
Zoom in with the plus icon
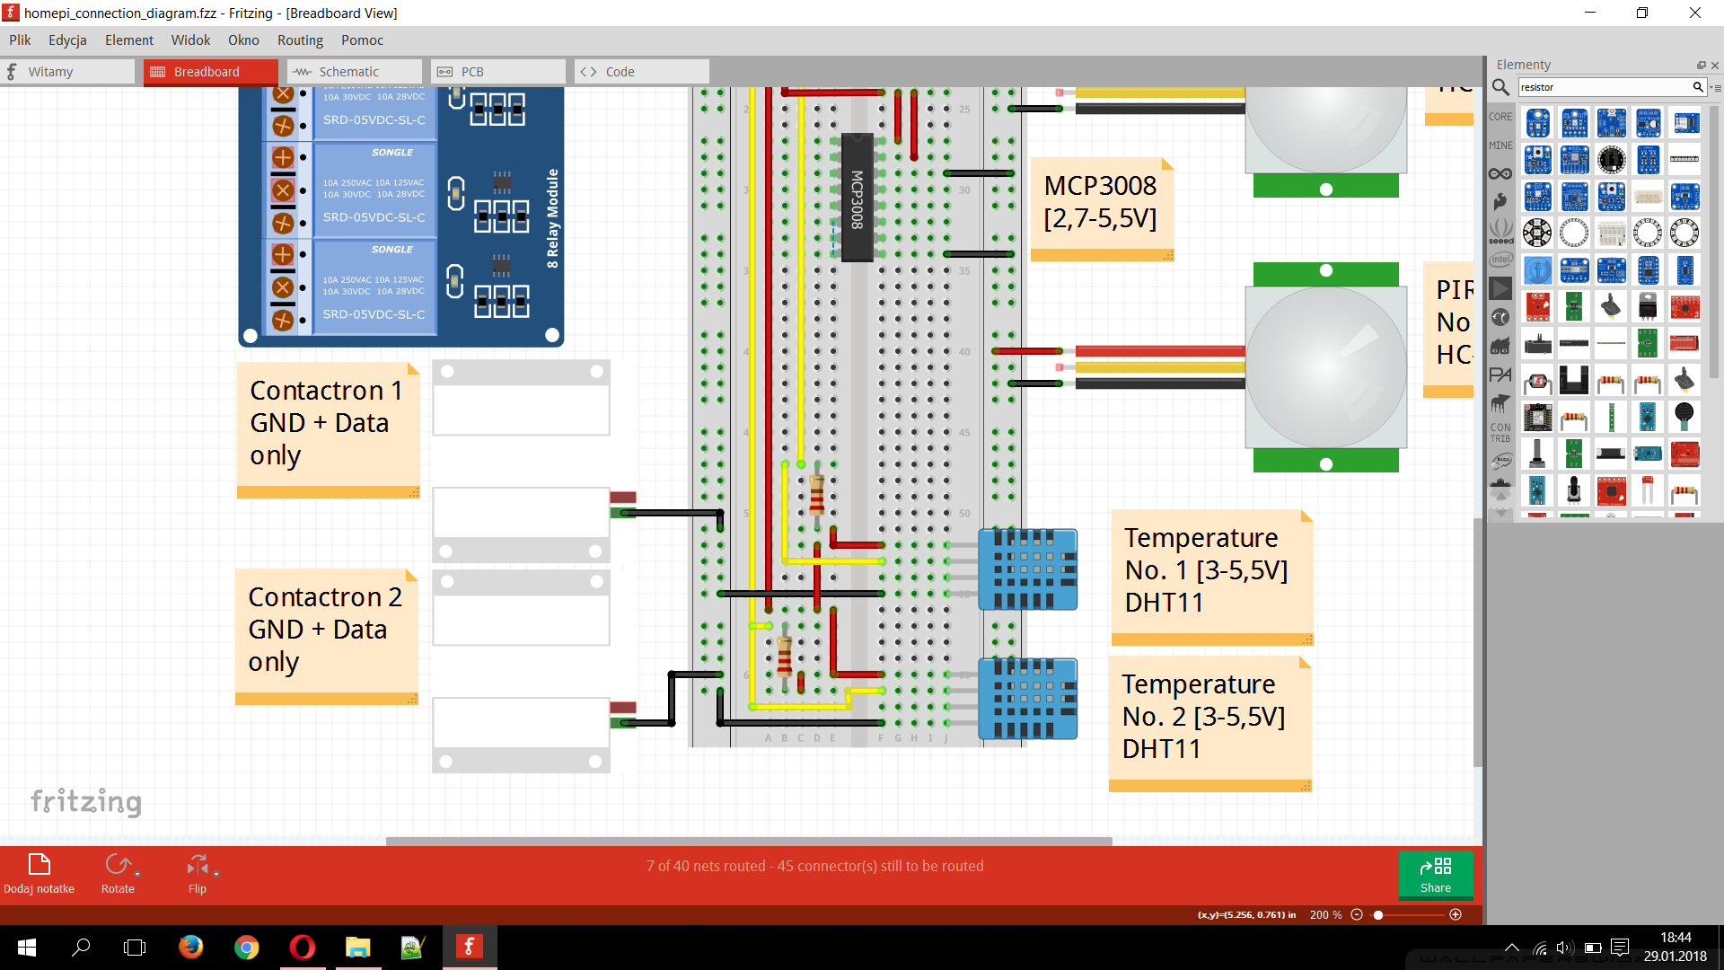click(x=1456, y=914)
